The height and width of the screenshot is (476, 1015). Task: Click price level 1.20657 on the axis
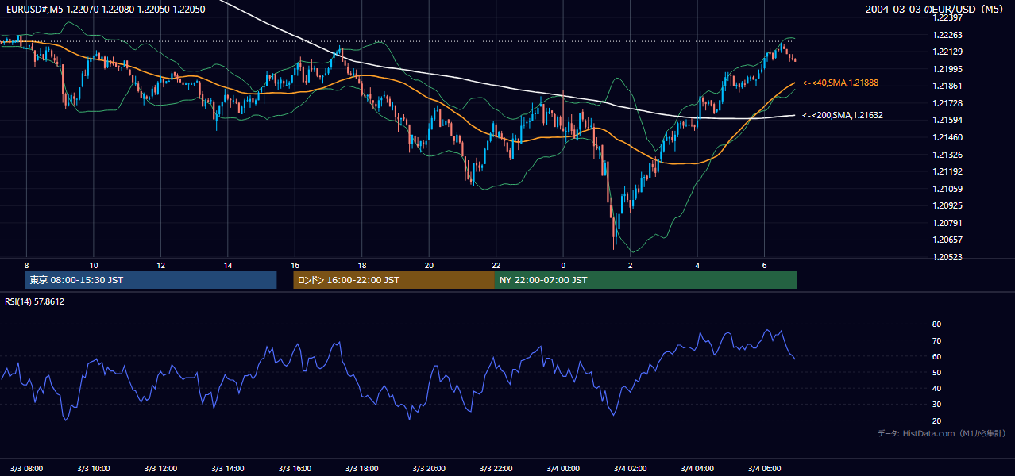point(947,240)
